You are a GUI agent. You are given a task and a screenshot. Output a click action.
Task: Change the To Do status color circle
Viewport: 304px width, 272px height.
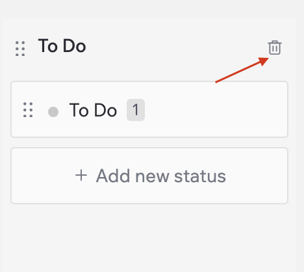coord(53,112)
